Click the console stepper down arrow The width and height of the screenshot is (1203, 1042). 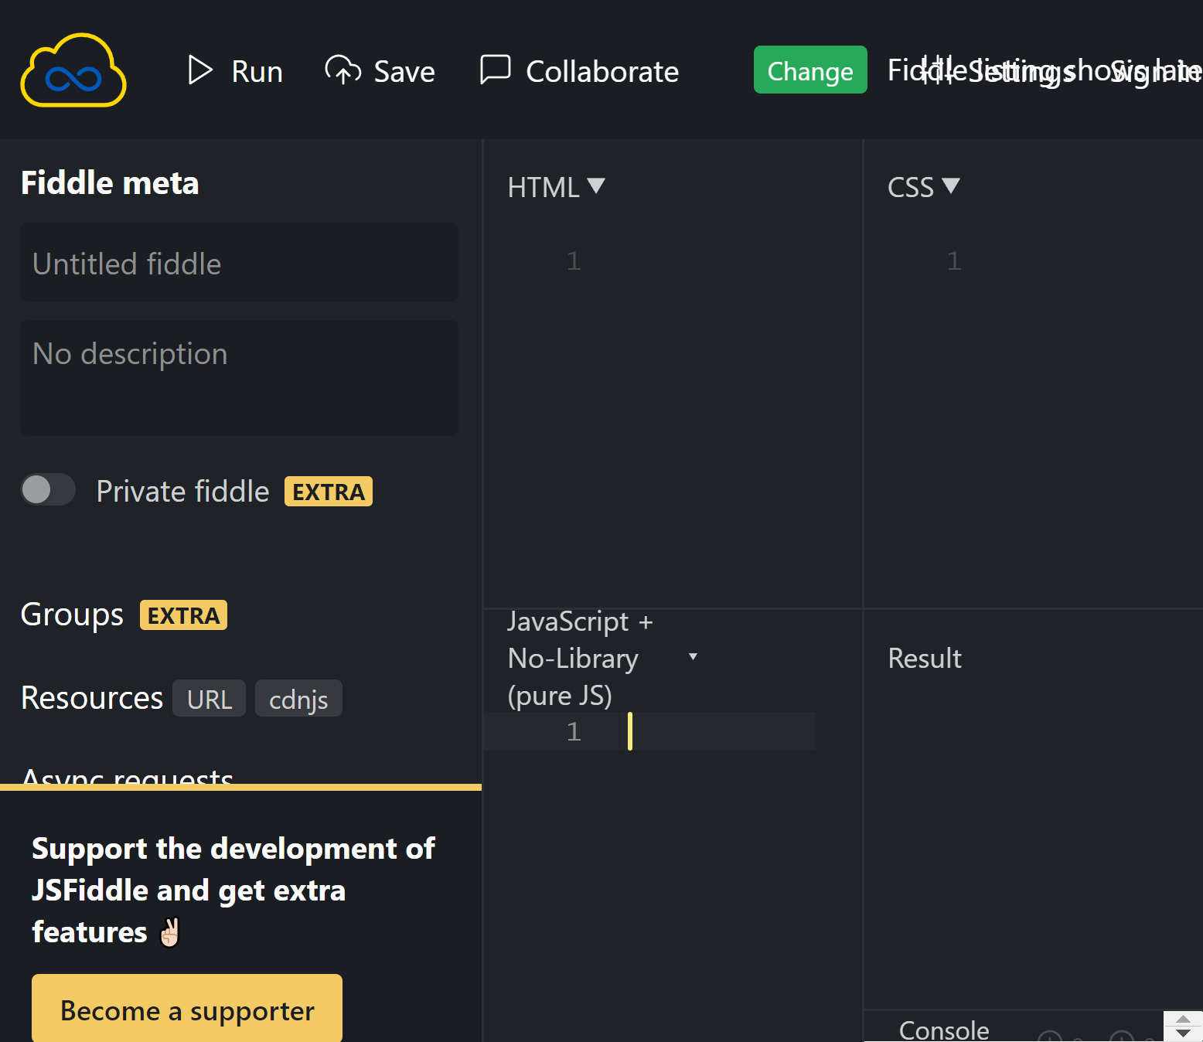point(1183,1034)
